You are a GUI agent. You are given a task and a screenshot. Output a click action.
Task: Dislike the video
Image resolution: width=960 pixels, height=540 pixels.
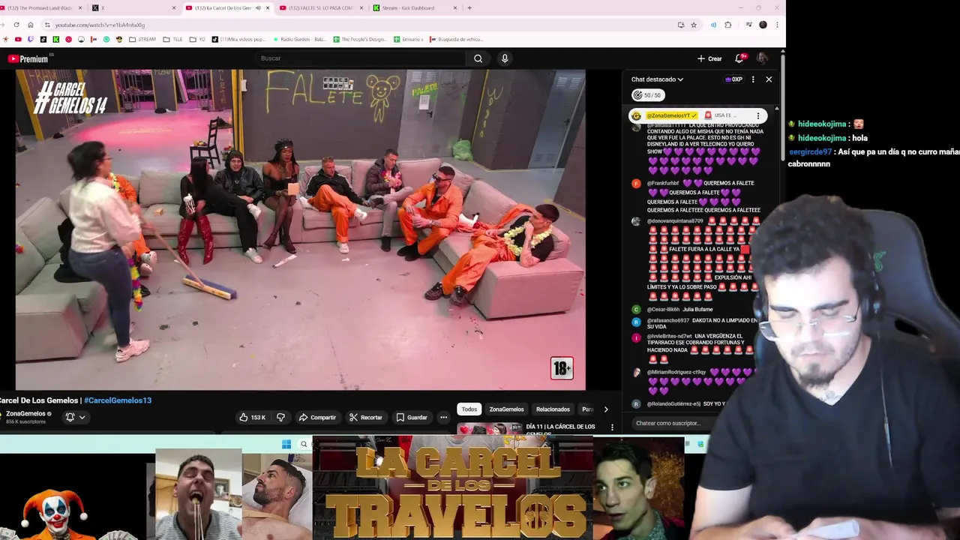(x=280, y=417)
